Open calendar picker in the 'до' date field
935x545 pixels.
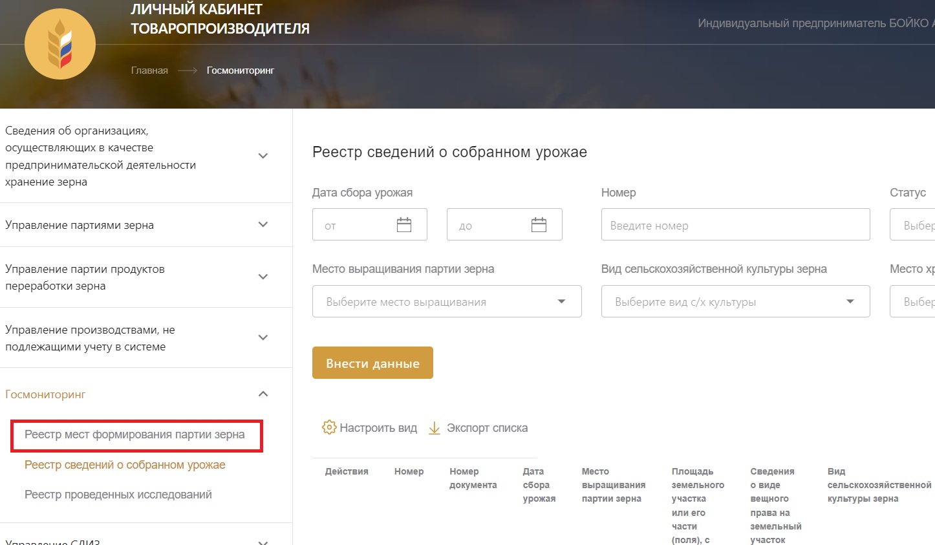[539, 225]
